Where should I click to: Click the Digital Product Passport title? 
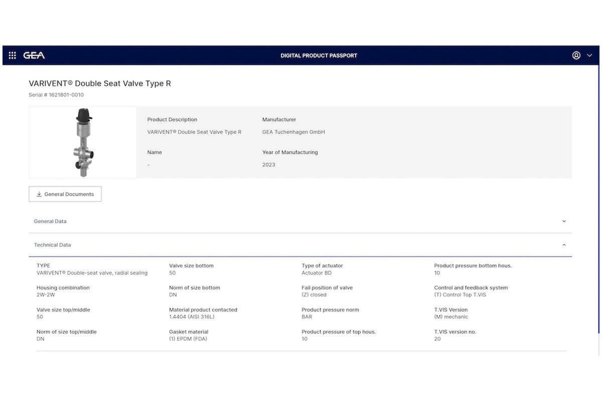(x=319, y=56)
